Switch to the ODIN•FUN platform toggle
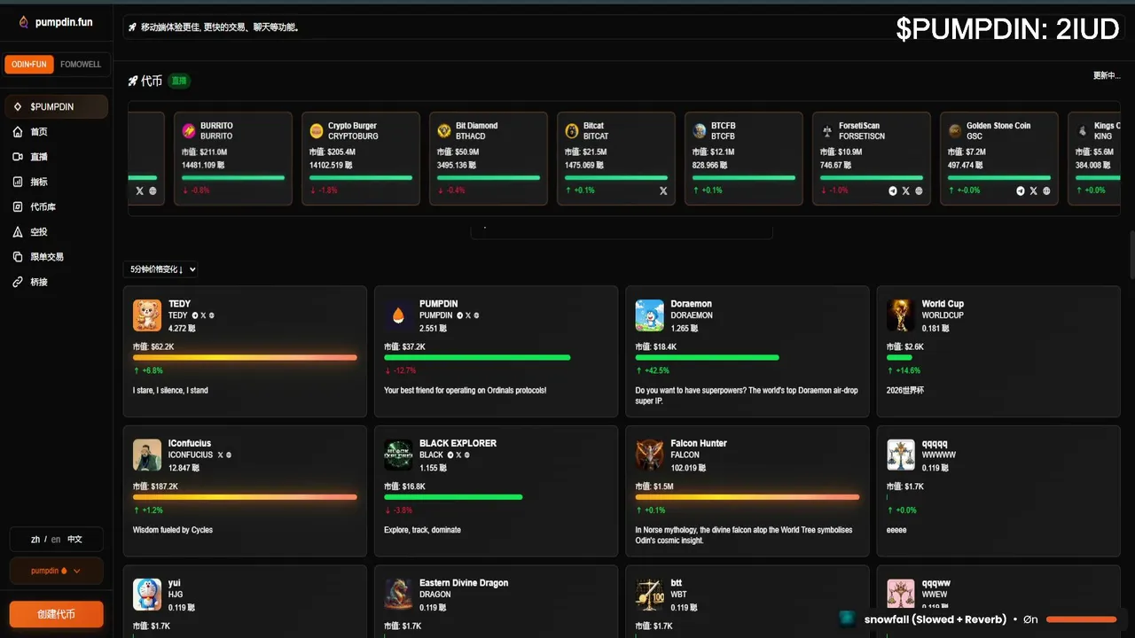The height and width of the screenshot is (638, 1135). click(29, 65)
